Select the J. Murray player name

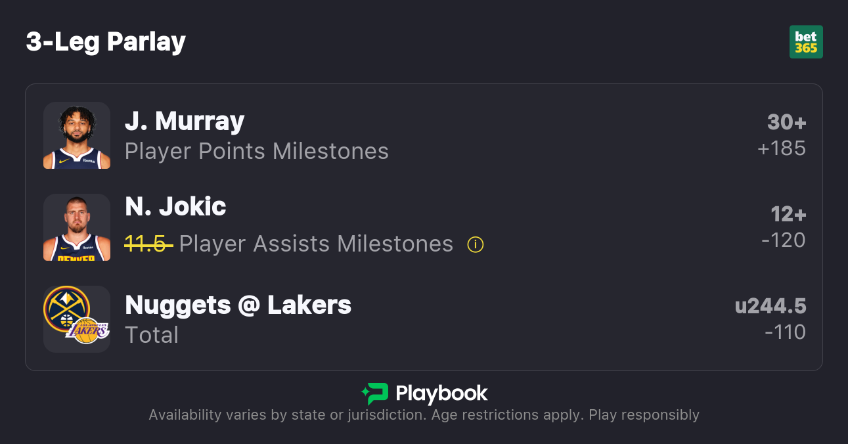coord(185,122)
